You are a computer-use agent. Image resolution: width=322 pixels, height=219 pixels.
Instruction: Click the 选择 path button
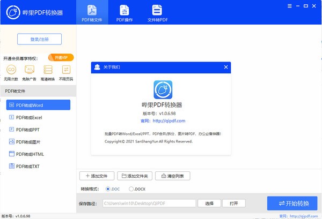point(209,203)
